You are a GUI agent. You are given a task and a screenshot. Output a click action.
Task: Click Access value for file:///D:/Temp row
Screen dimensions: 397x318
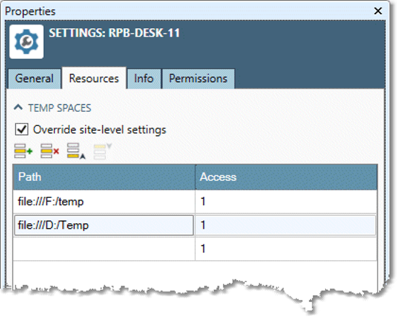pos(286,225)
